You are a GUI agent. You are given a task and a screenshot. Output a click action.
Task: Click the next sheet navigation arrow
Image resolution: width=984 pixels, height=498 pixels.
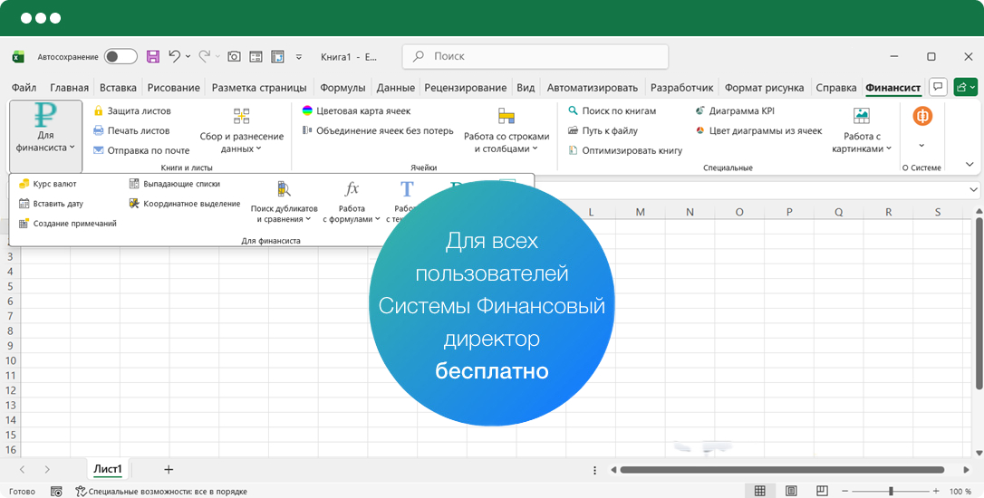pyautogui.click(x=47, y=469)
